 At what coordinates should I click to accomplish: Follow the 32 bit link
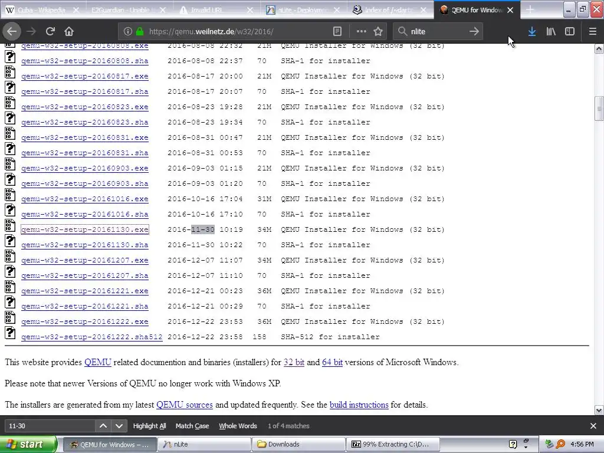coord(294,362)
